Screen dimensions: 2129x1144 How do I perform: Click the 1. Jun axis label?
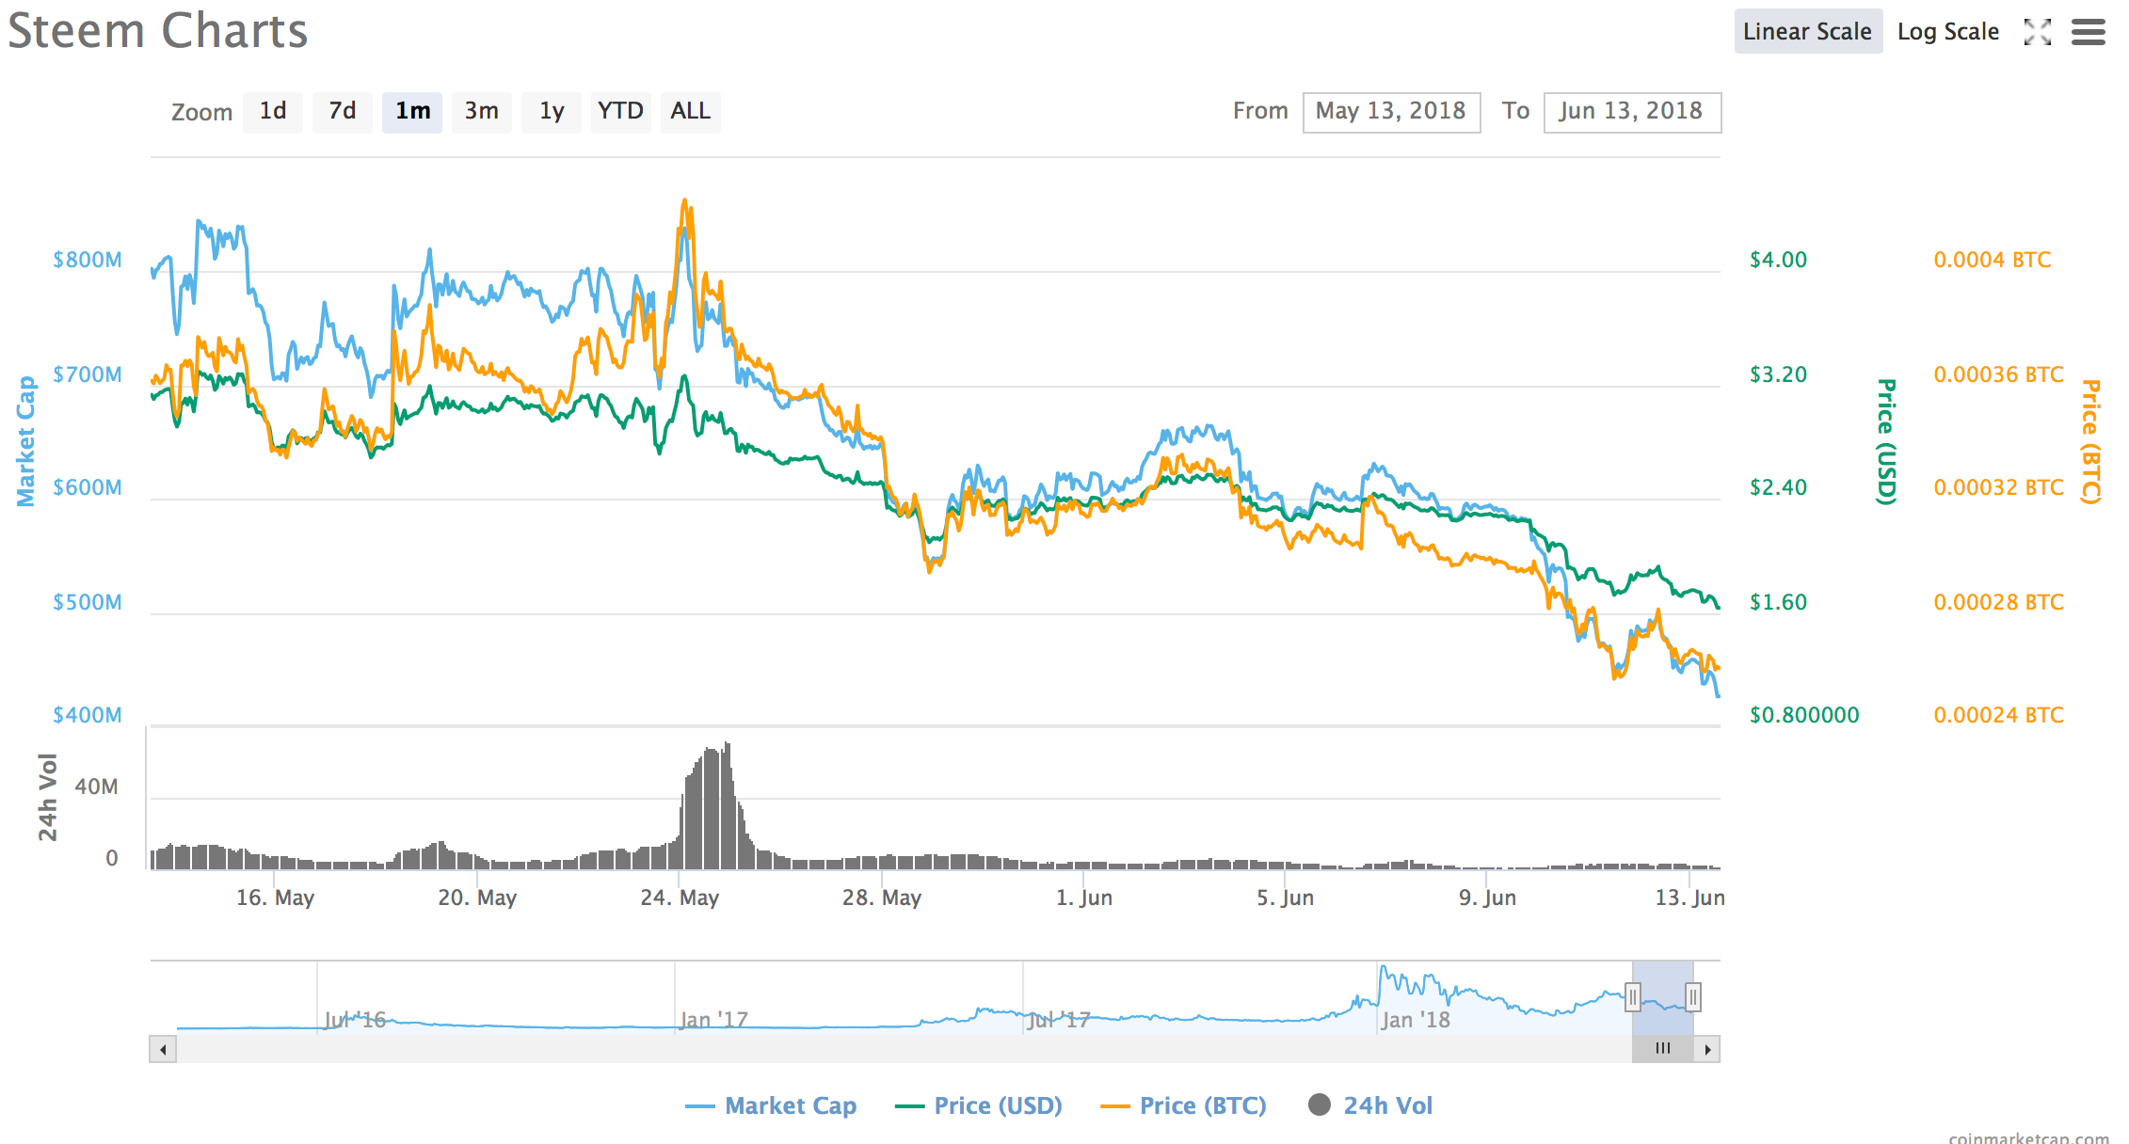tap(1084, 898)
